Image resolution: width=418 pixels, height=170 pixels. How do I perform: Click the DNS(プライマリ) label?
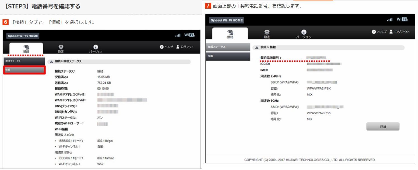pyautogui.click(x=65, y=106)
